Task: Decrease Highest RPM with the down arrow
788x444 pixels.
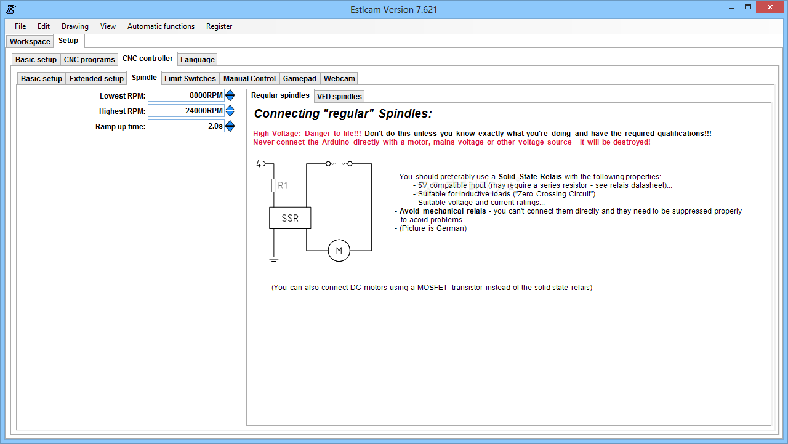Action: (x=230, y=114)
